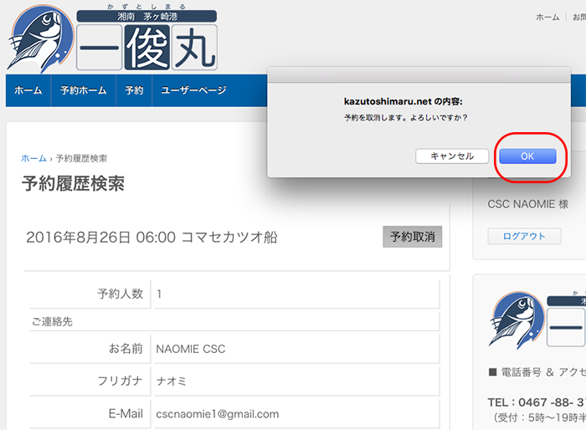Click the フリガナ field showing ナオミ

296,381
